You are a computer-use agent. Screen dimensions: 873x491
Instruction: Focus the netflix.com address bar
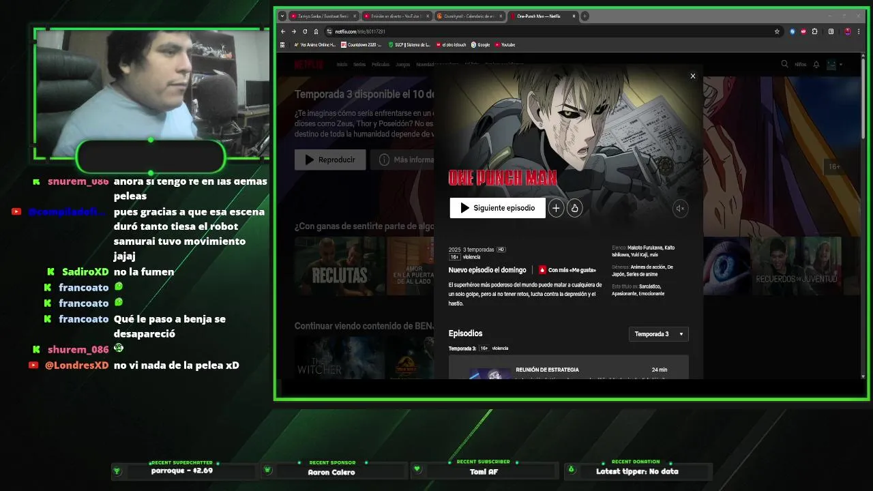552,31
